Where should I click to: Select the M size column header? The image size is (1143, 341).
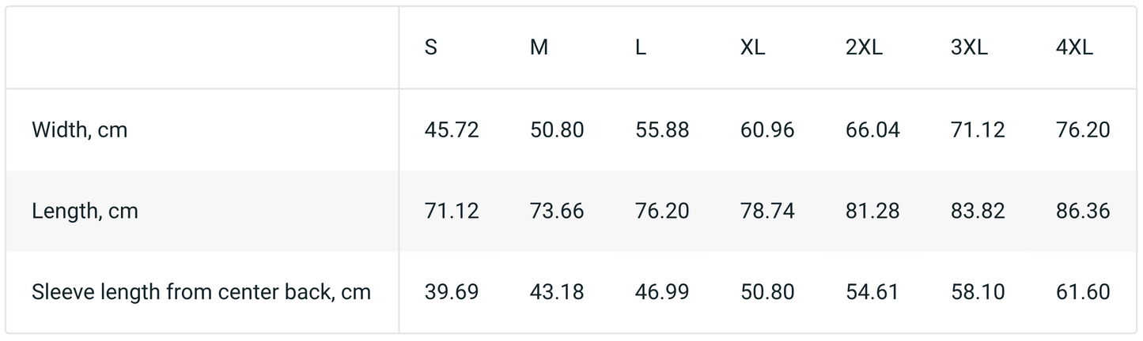click(x=539, y=48)
